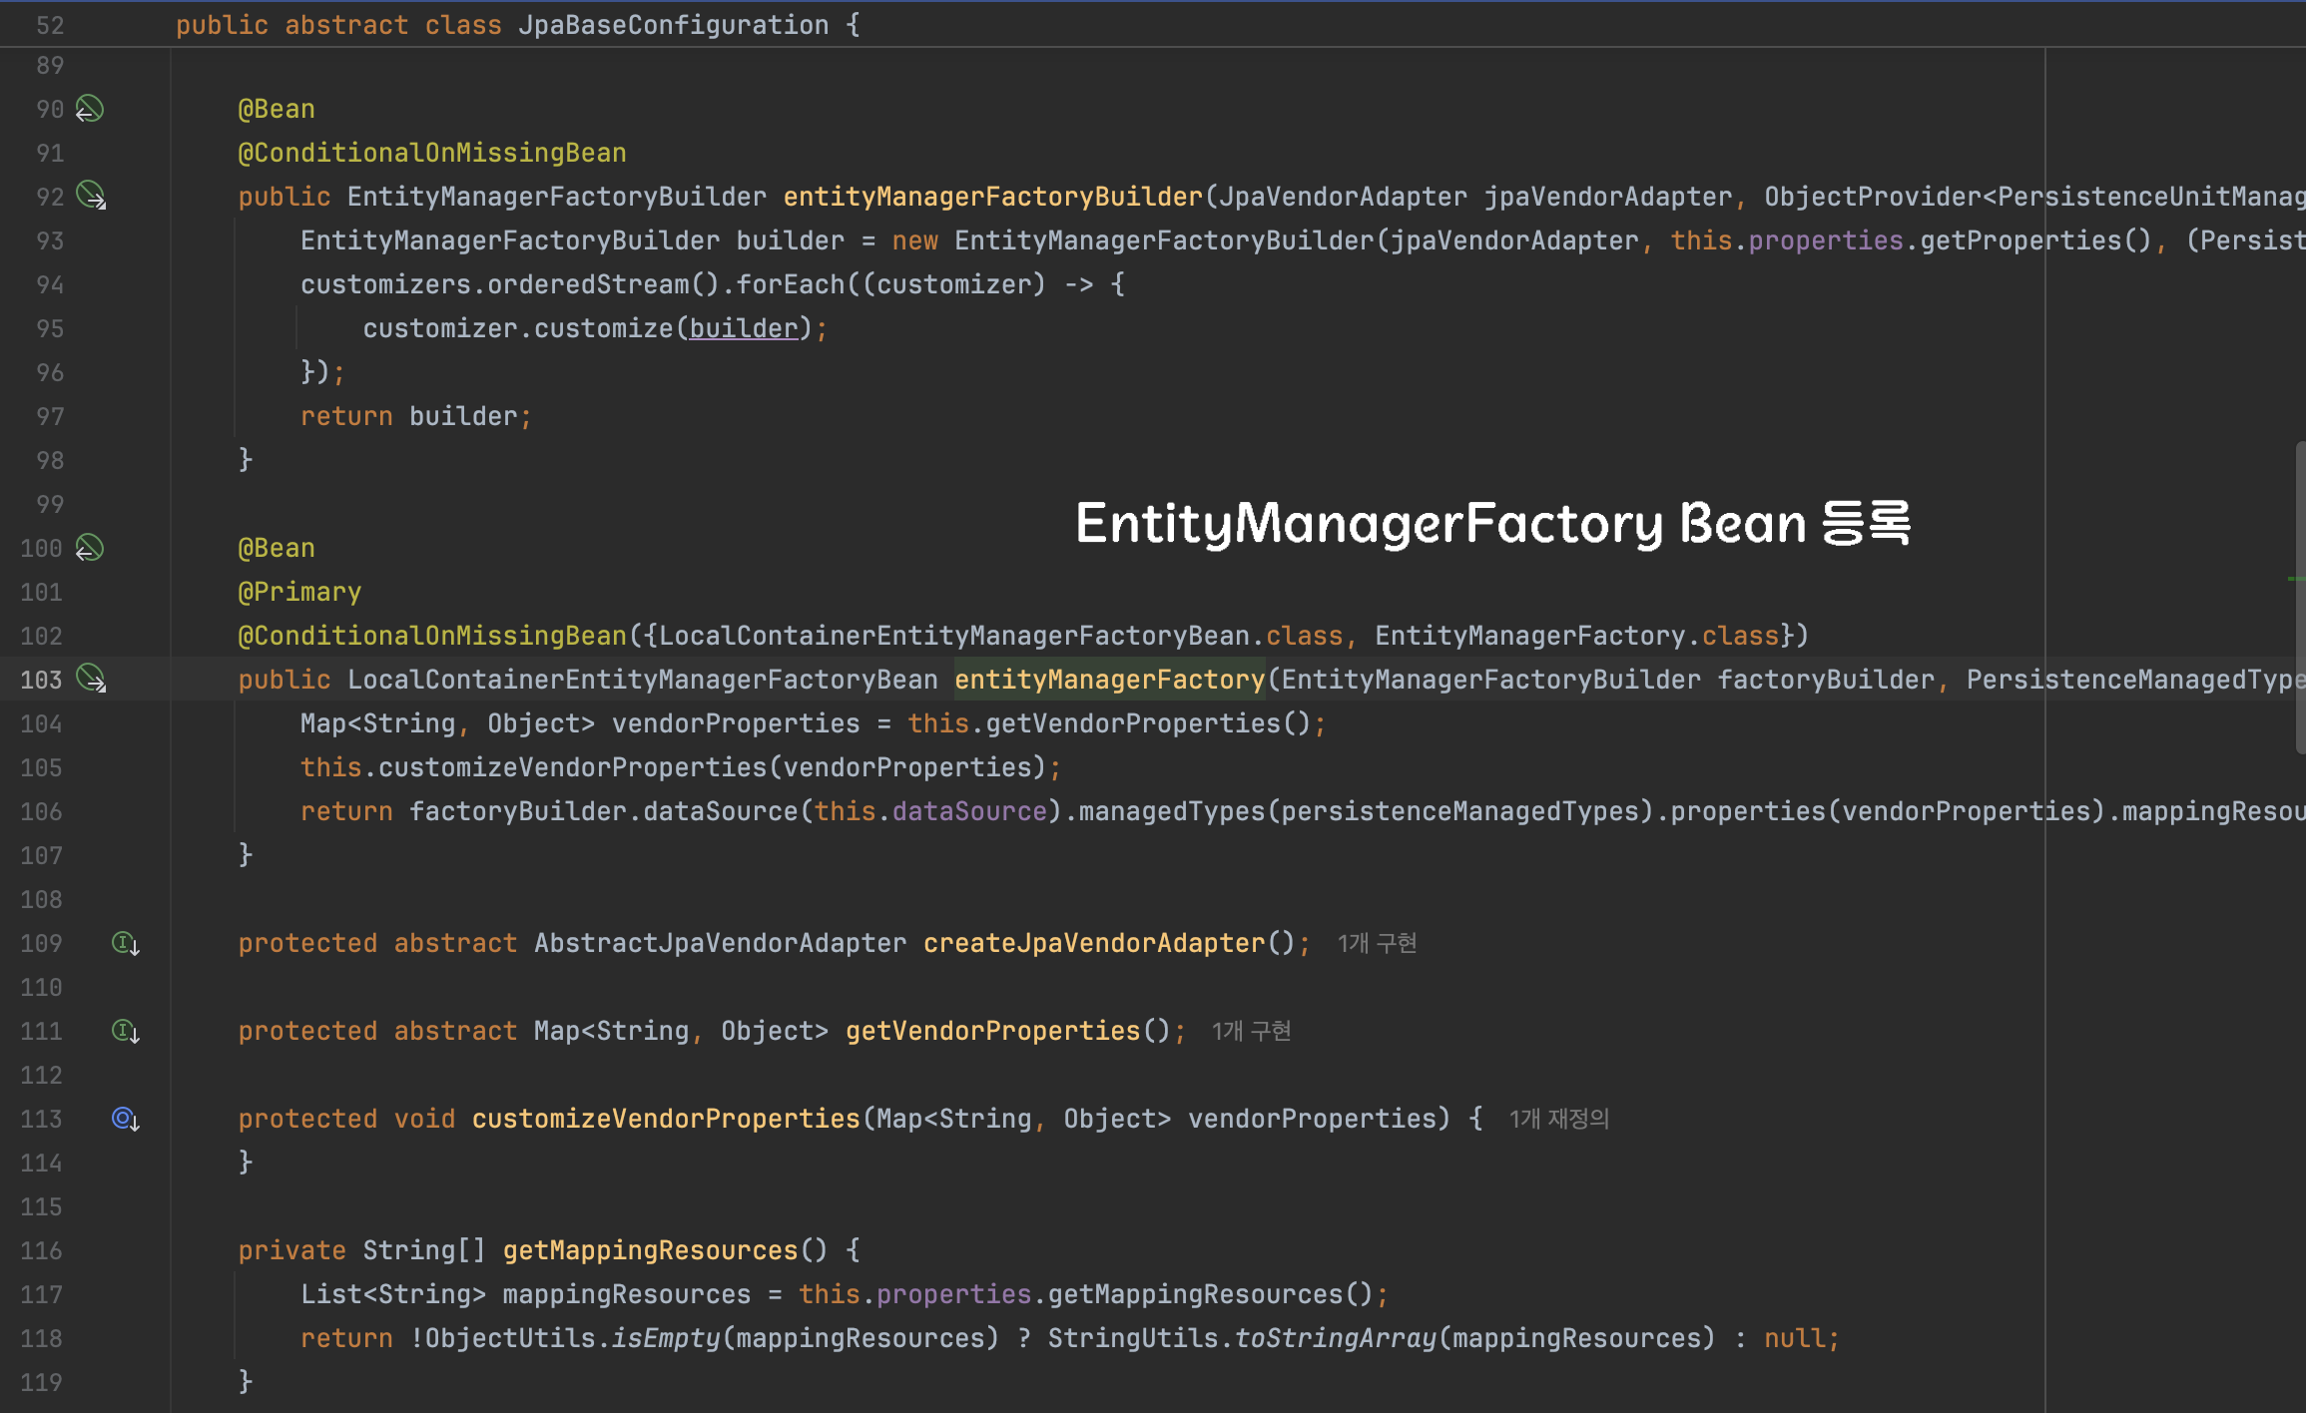This screenshot has width=2306, height=1413.
Task: Click the getMappingResources method name on line 116
Action: pyautogui.click(x=650, y=1250)
